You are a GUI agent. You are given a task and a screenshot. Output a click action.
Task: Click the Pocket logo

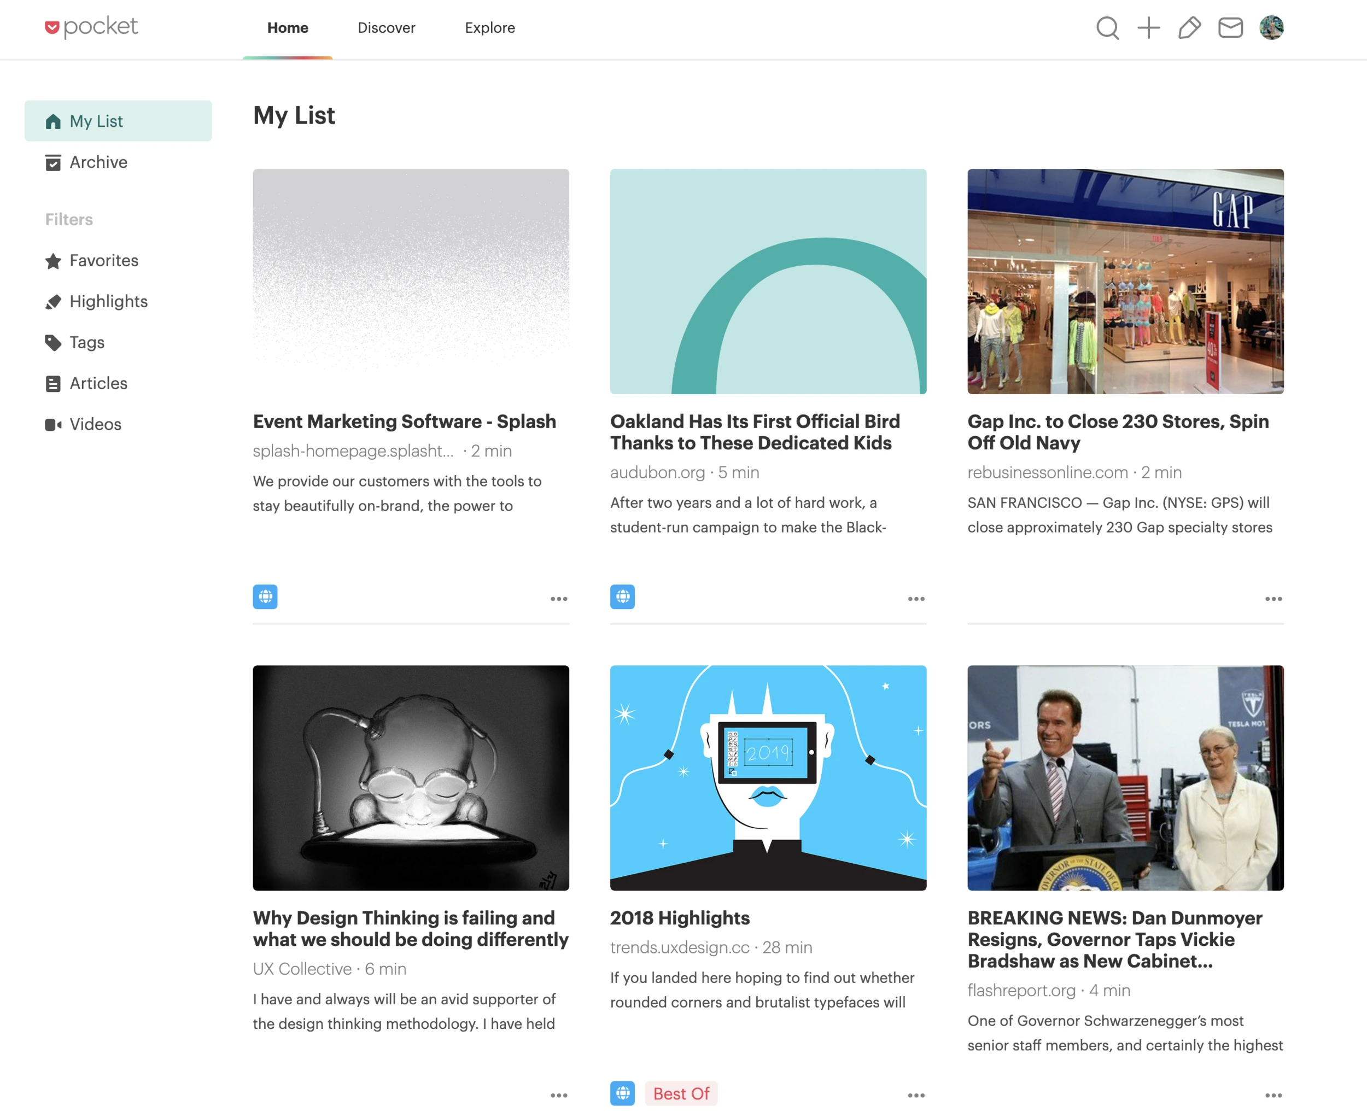(x=91, y=26)
